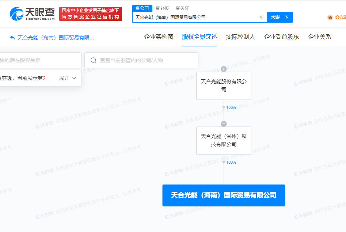Go back to 天合光能（海南）国际贸易有限 link
Image resolution: width=346 pixels, height=232 pixels.
pos(56,38)
